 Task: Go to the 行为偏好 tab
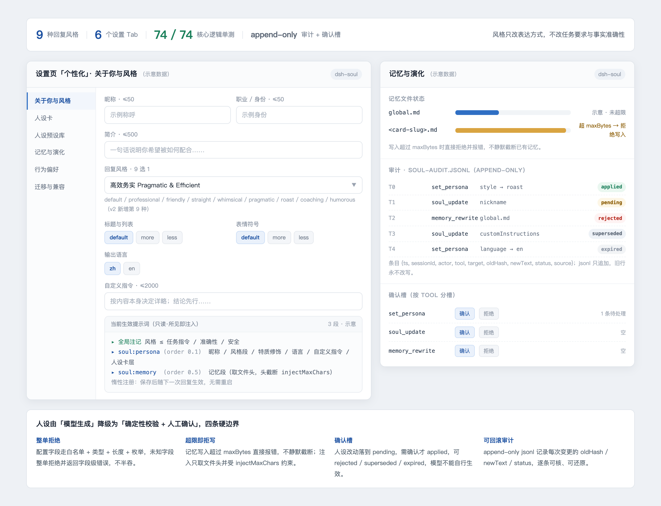(61, 169)
